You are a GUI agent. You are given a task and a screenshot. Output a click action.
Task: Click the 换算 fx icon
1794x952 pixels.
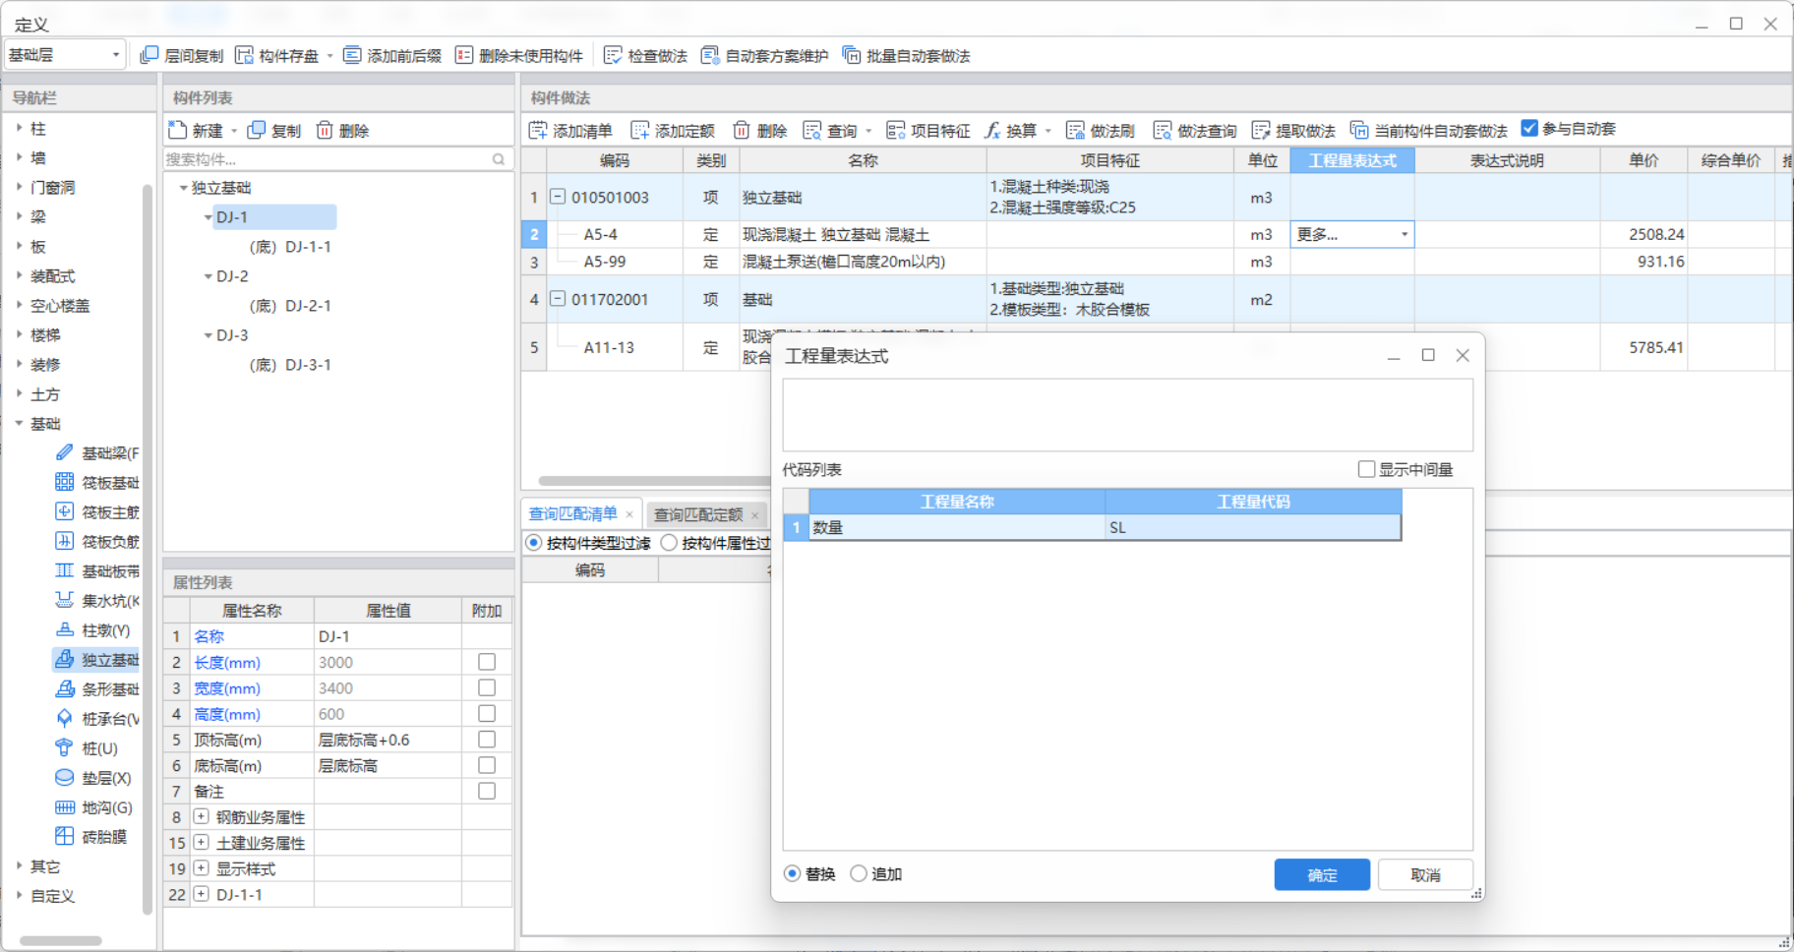pyautogui.click(x=993, y=130)
